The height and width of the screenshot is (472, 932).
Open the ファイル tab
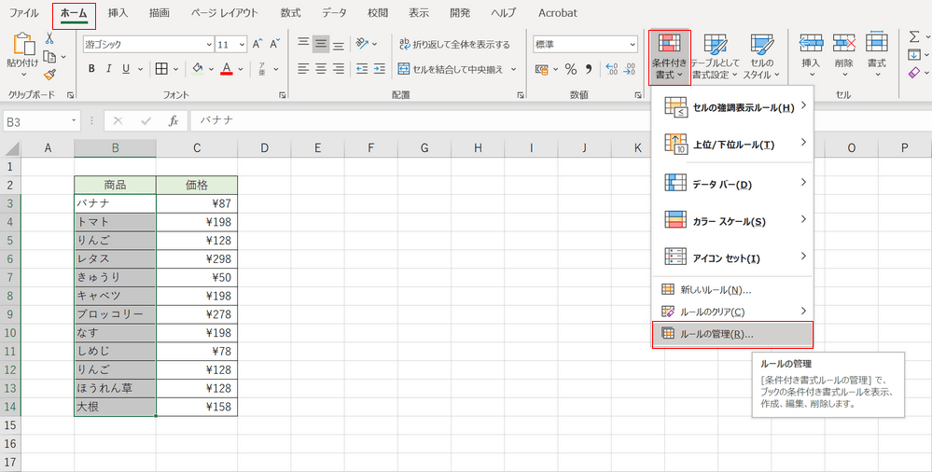point(23,13)
